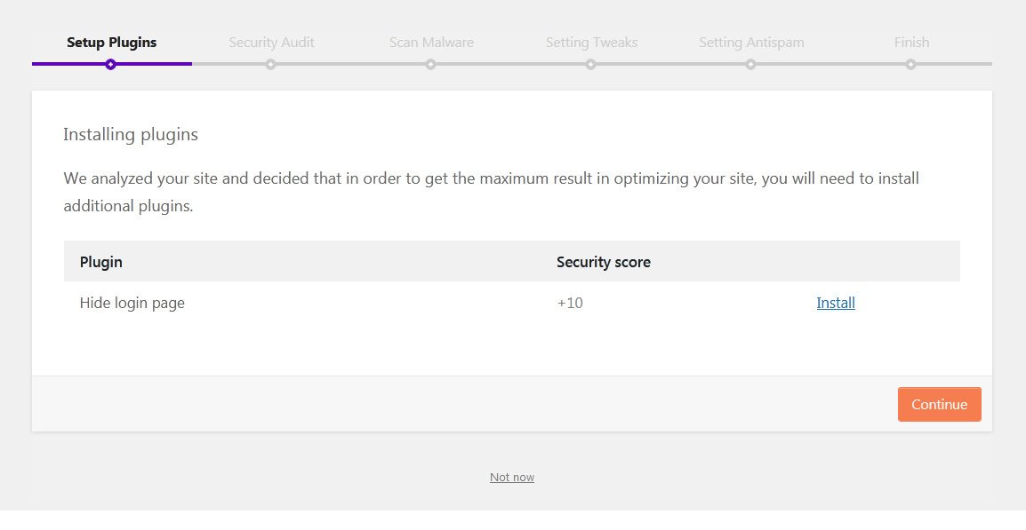Install the Hide login page plugin
This screenshot has width=1026, height=530.
pos(836,303)
